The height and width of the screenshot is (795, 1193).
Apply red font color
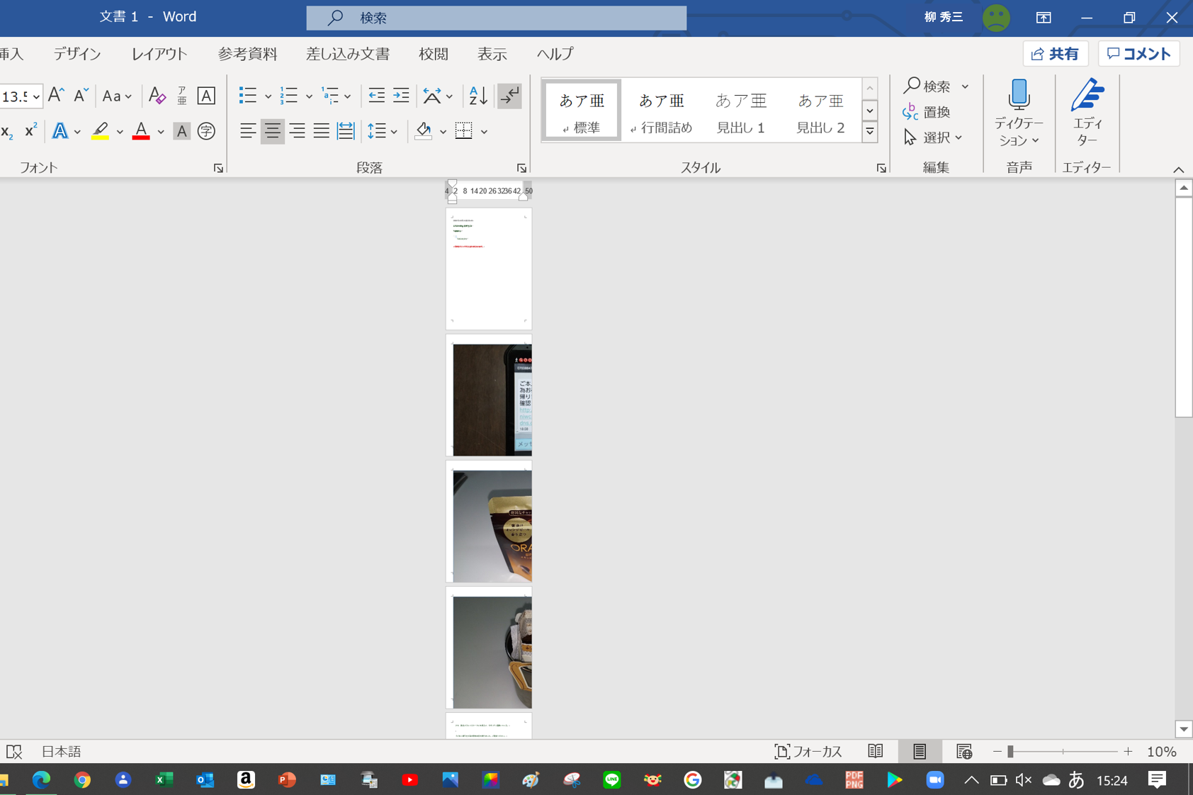pos(141,131)
